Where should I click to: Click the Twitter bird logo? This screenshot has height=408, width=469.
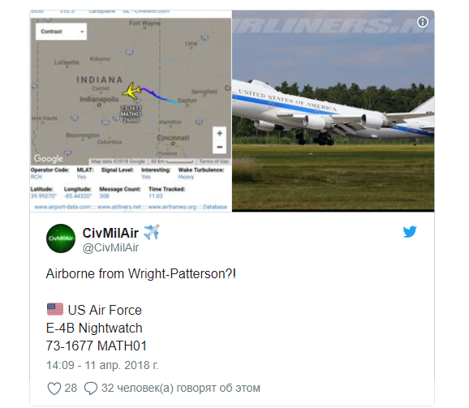(x=410, y=232)
